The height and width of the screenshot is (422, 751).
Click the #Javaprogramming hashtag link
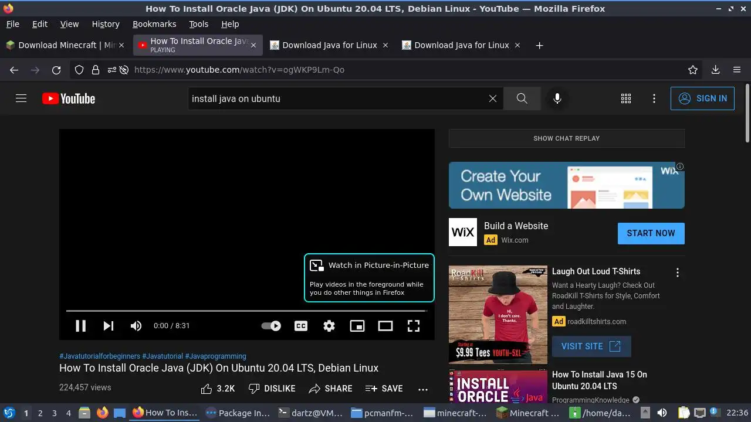coord(215,356)
